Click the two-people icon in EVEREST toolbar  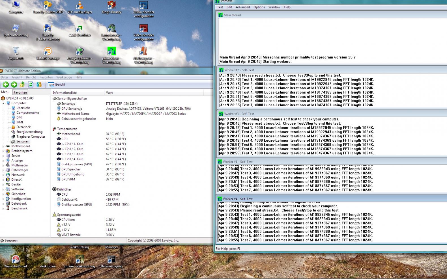tap(39, 84)
